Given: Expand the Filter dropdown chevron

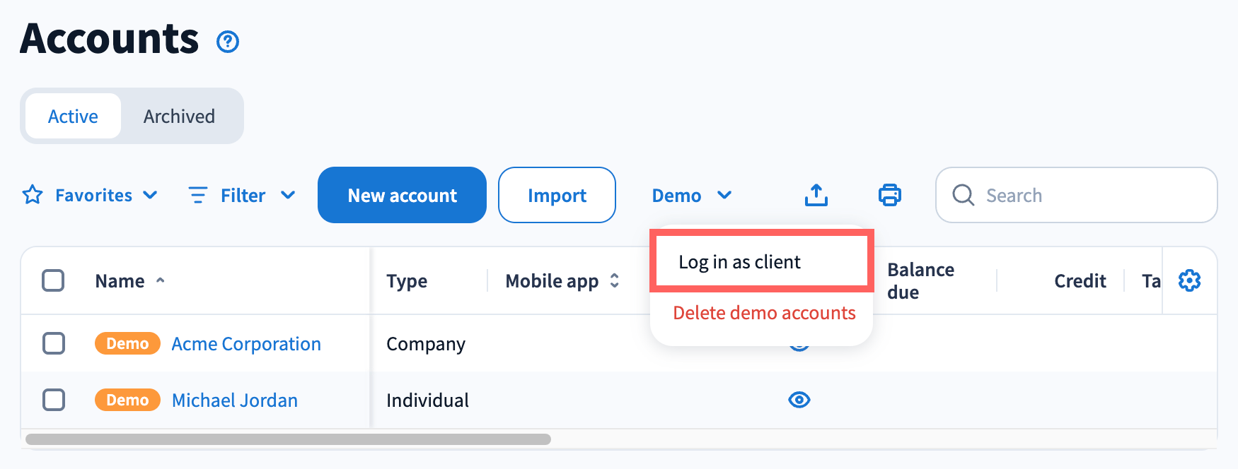Looking at the screenshot, I should [x=288, y=195].
